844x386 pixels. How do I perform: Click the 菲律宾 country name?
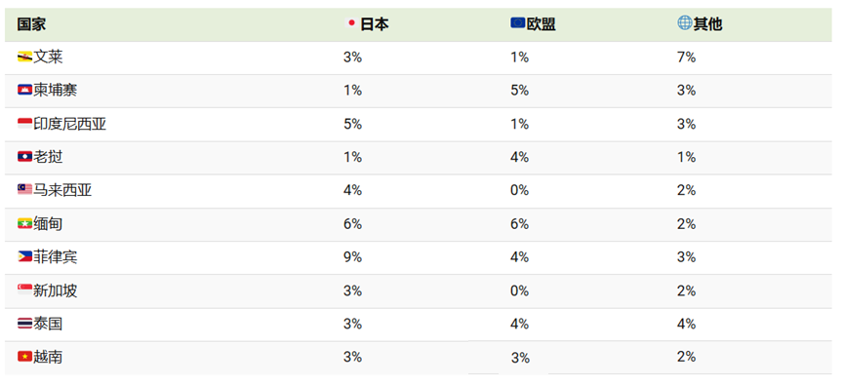coord(56,257)
